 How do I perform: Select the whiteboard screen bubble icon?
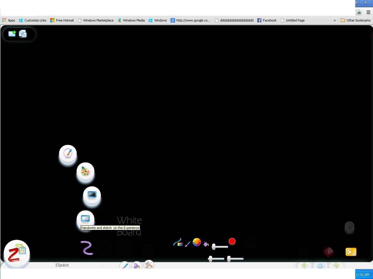click(x=85, y=218)
